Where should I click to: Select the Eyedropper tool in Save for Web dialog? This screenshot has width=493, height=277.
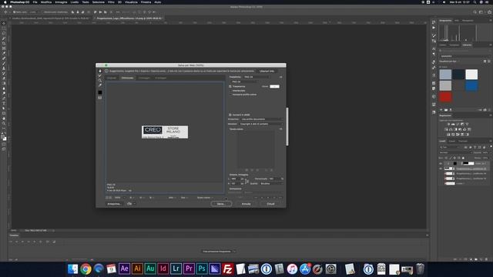(100, 85)
